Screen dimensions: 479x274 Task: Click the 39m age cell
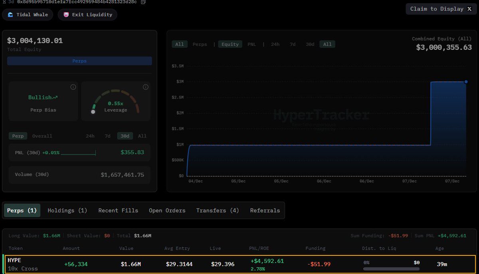(442, 264)
